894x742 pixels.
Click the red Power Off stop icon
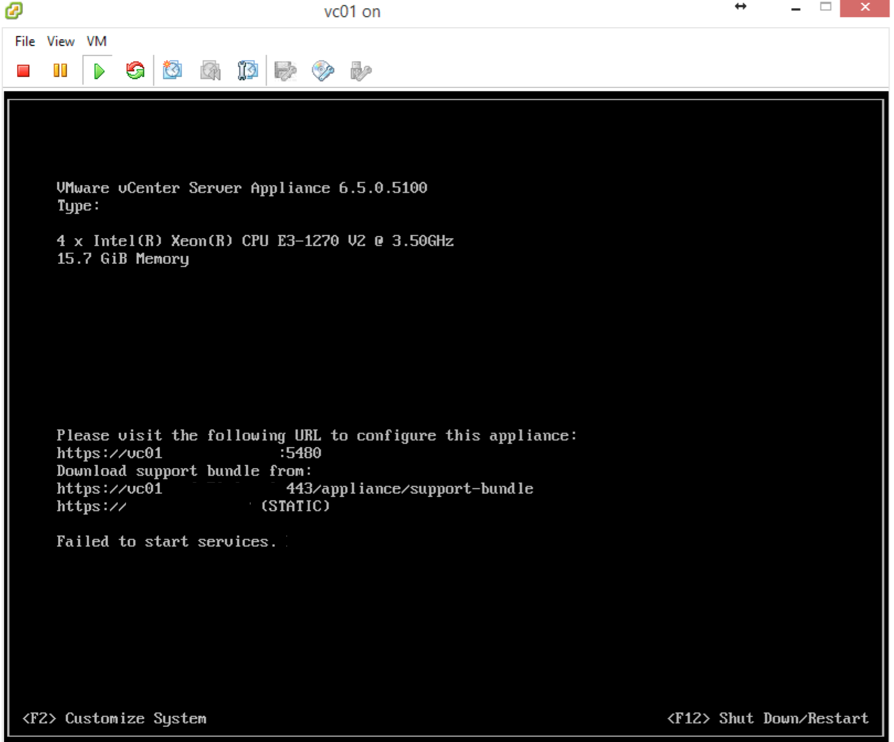[23, 71]
